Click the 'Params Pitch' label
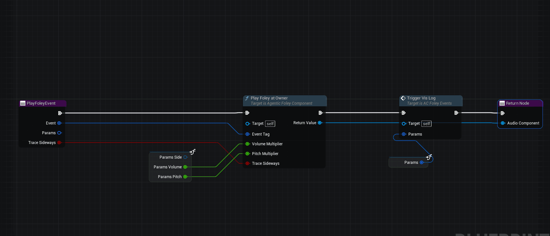 coord(170,177)
